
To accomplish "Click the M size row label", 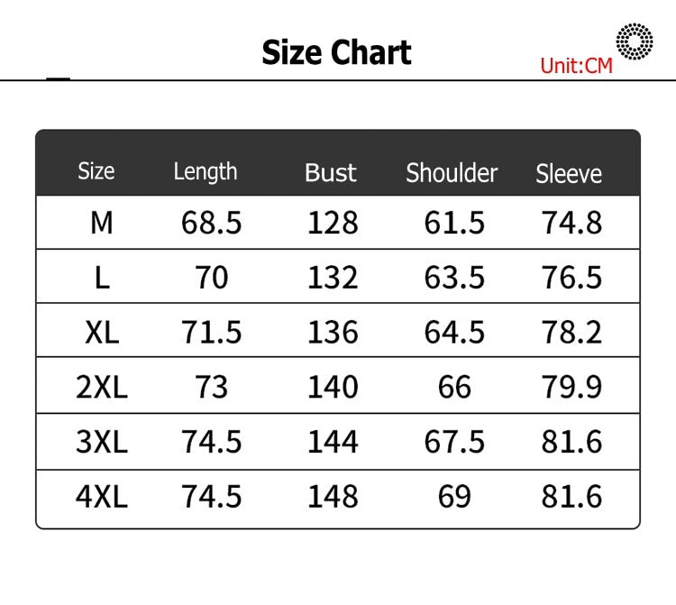I will [102, 223].
